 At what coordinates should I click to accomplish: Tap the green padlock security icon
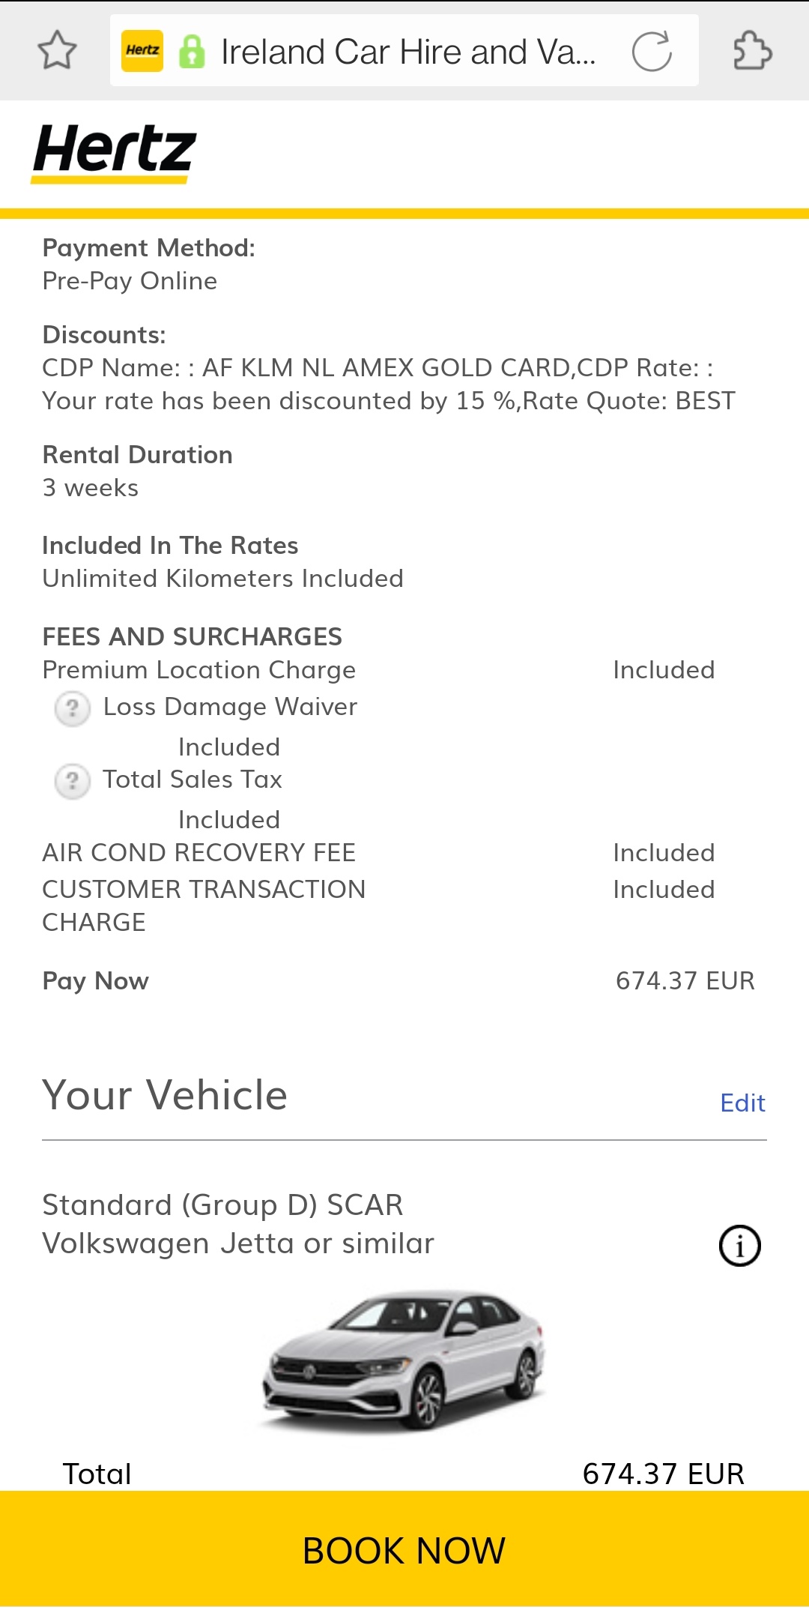(x=192, y=52)
